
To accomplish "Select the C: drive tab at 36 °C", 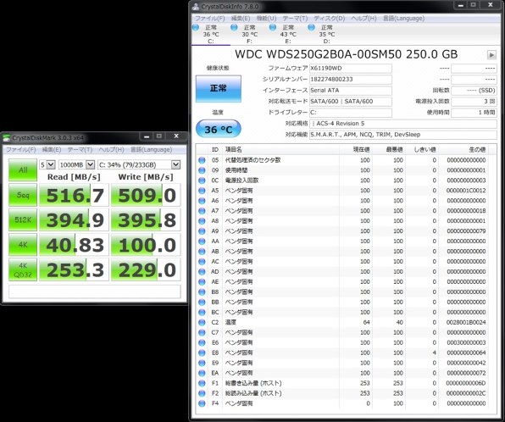I will 211,34.
